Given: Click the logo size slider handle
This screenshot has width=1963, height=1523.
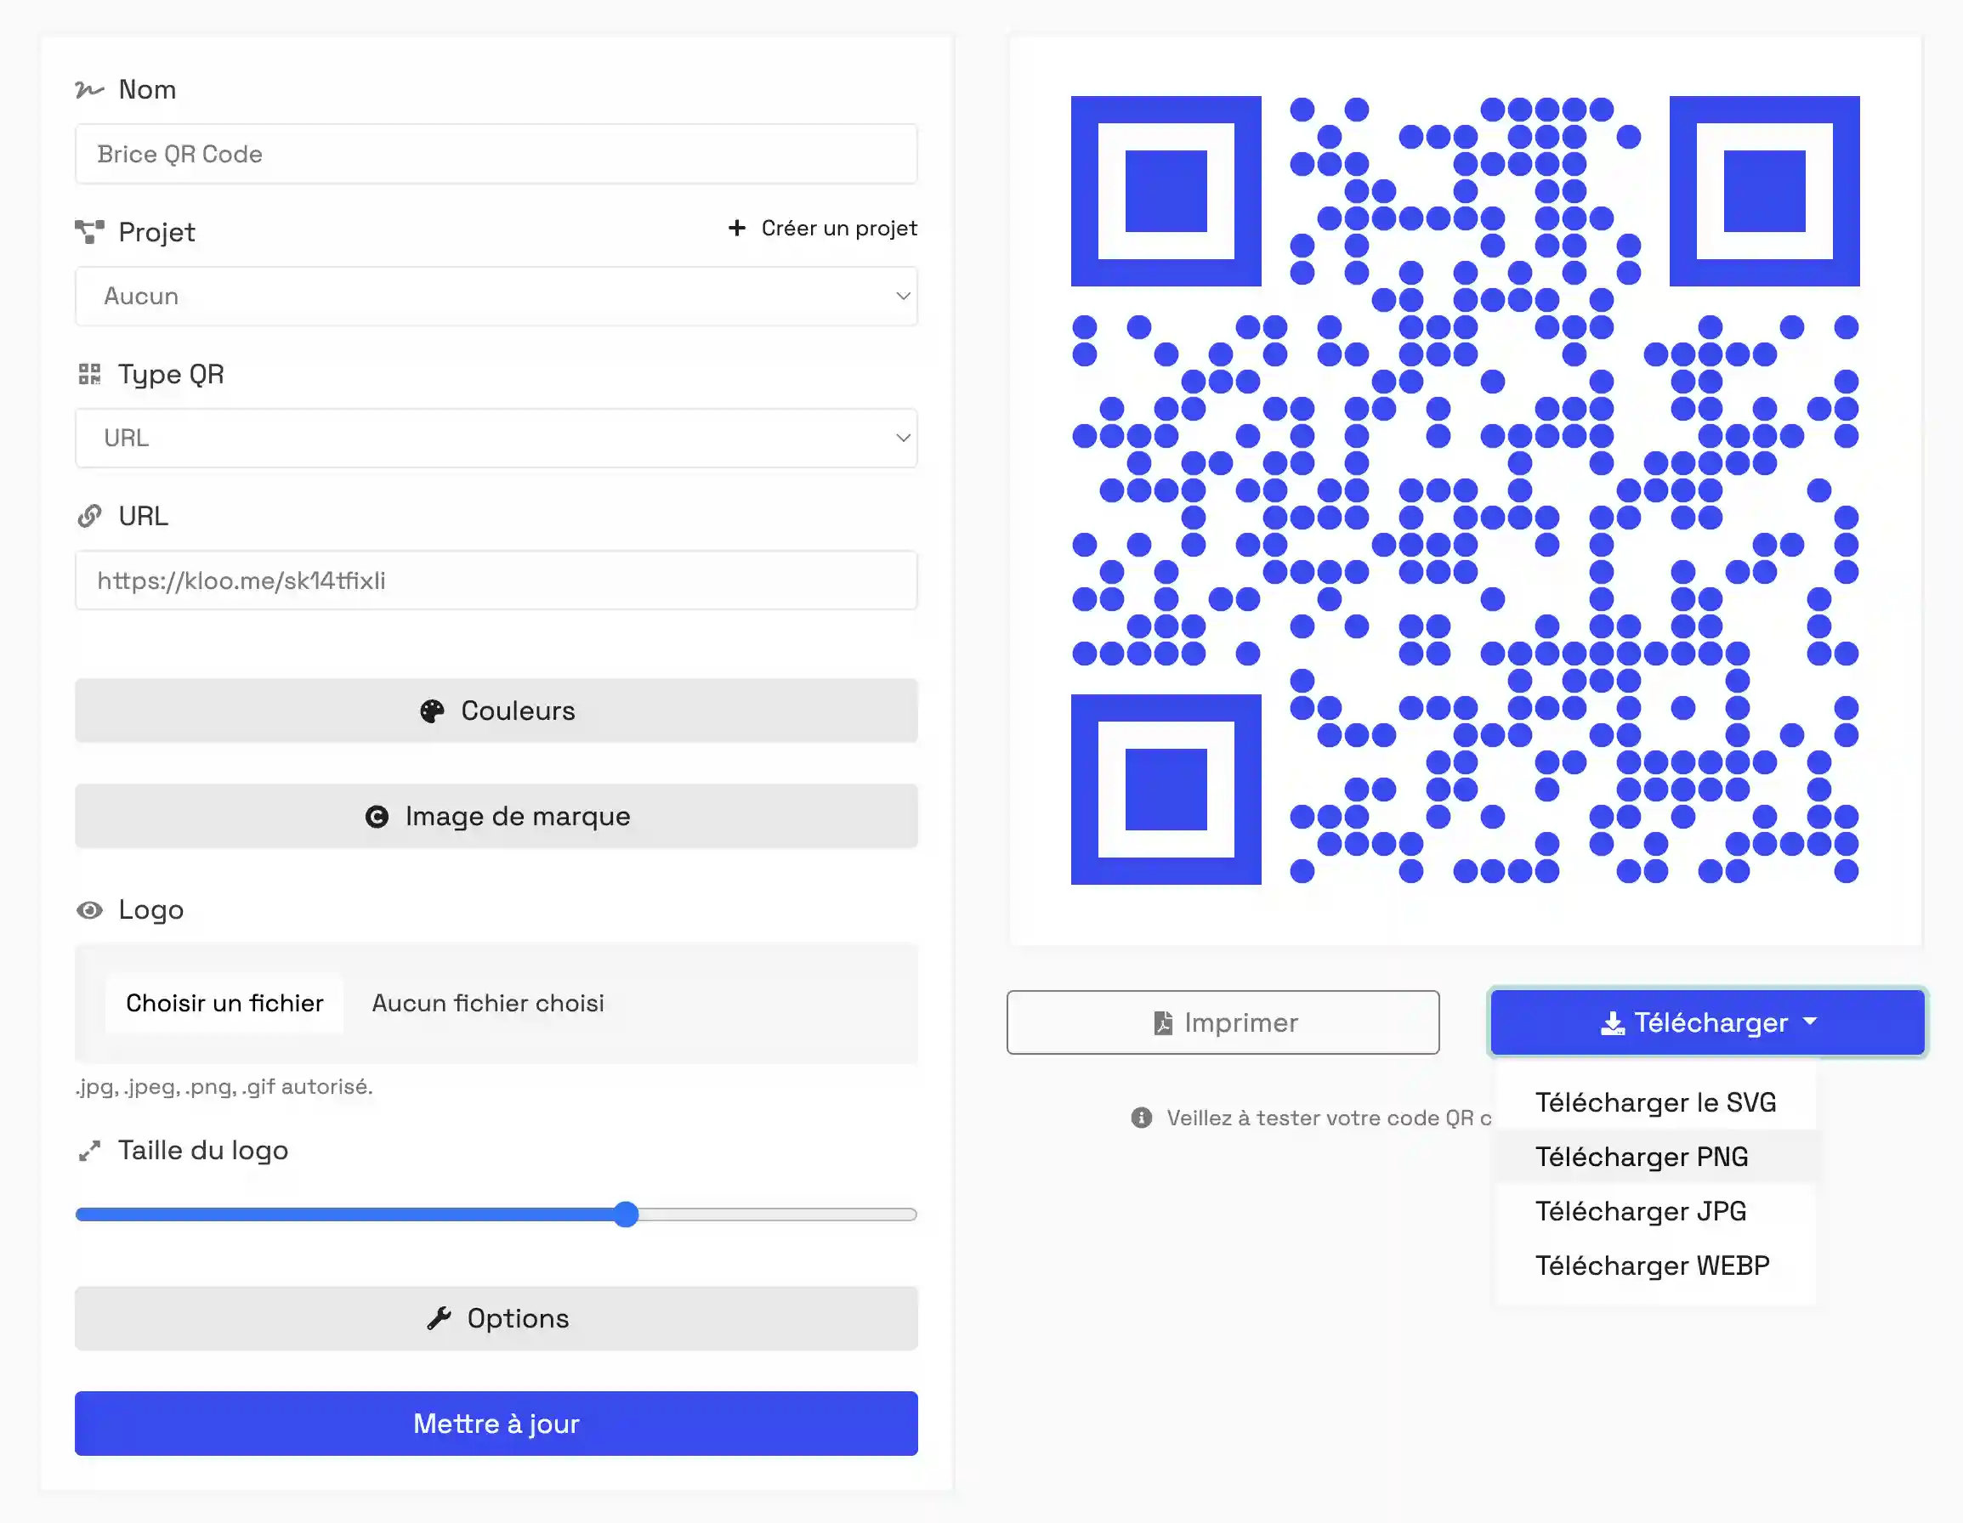Looking at the screenshot, I should (x=627, y=1214).
